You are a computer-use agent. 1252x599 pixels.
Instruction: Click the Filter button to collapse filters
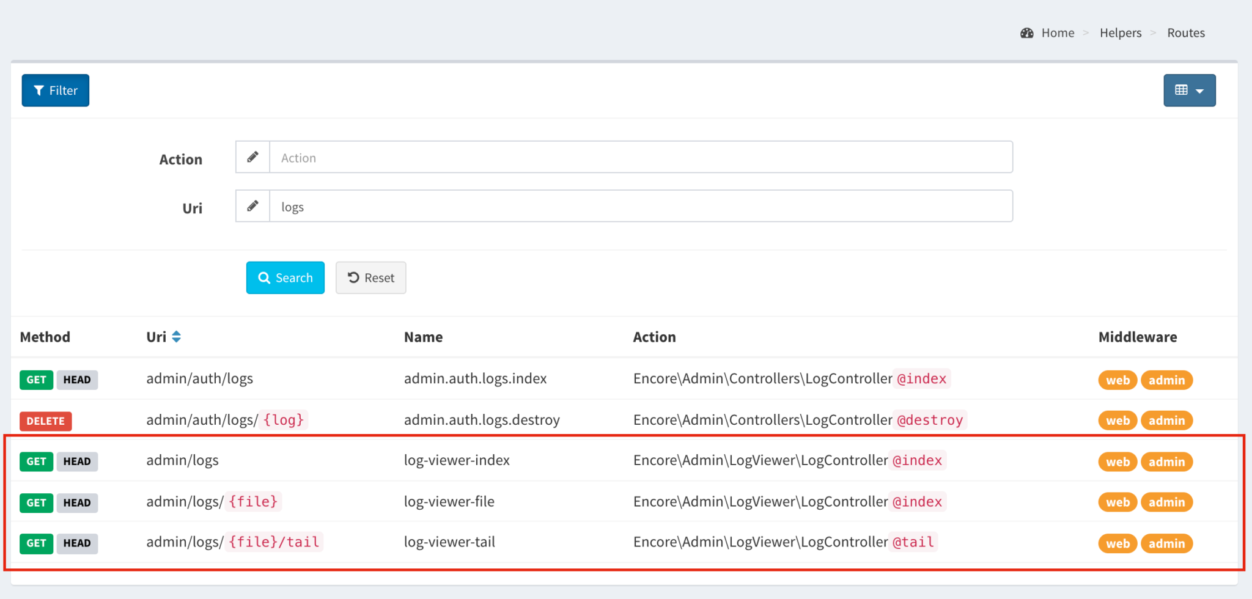55,90
